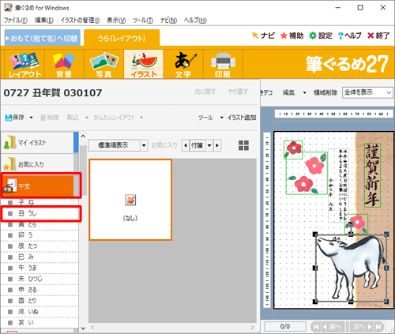Open the 印刷 (Print) tool
The image size is (395, 334).
223,65
